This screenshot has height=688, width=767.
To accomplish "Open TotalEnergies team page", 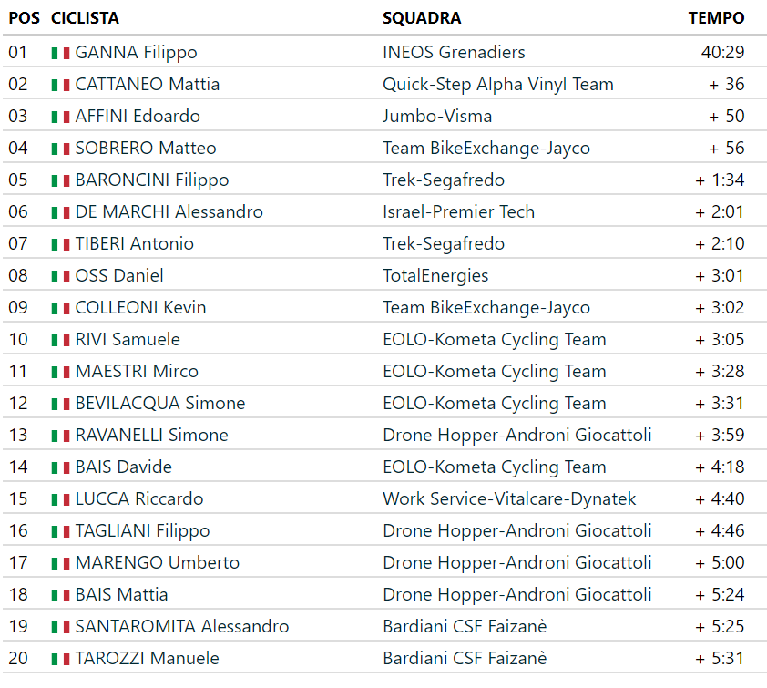I will tap(435, 276).
